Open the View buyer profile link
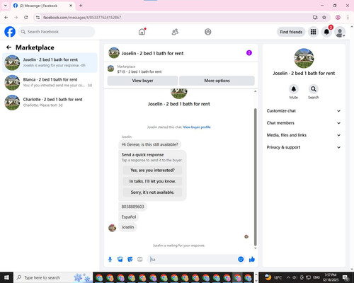Screen dimensions: 354x283 pyautogui.click(x=197, y=127)
